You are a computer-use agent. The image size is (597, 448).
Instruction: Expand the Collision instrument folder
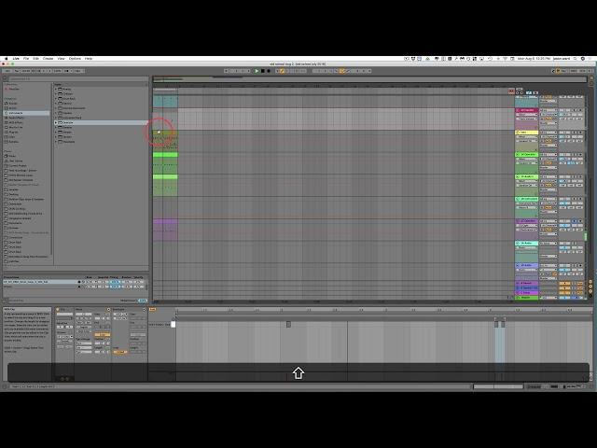pyautogui.click(x=56, y=93)
